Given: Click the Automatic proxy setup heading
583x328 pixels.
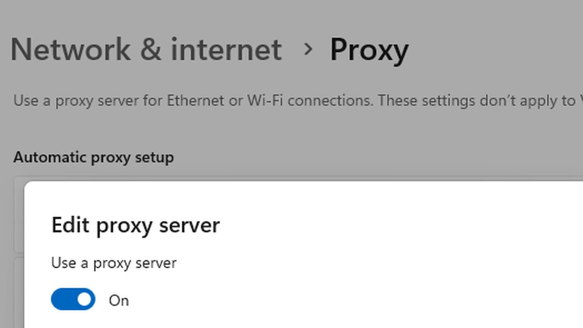Looking at the screenshot, I should click(93, 157).
